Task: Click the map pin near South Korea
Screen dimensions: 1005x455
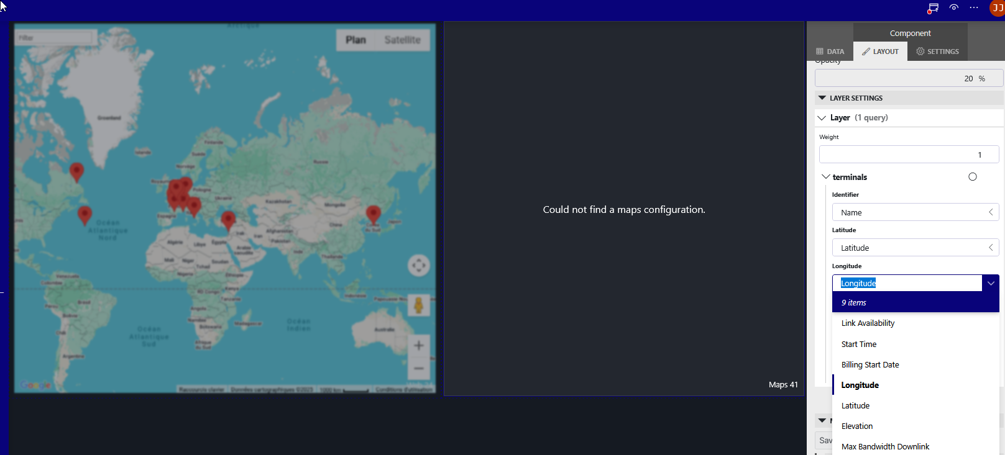Action: 373,215
